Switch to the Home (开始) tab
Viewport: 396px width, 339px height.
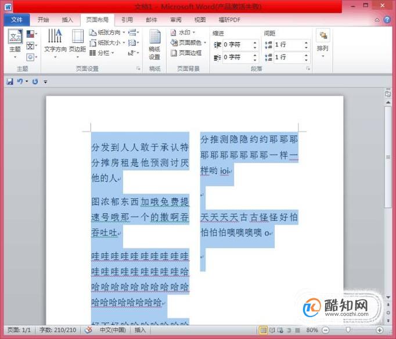(43, 20)
